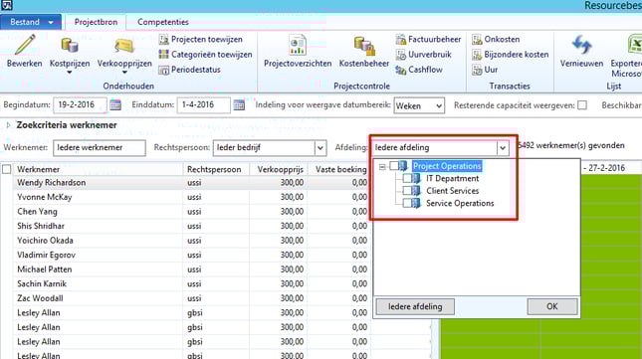Click the Iedere afdeling button
The image size is (642, 359).
click(x=415, y=306)
